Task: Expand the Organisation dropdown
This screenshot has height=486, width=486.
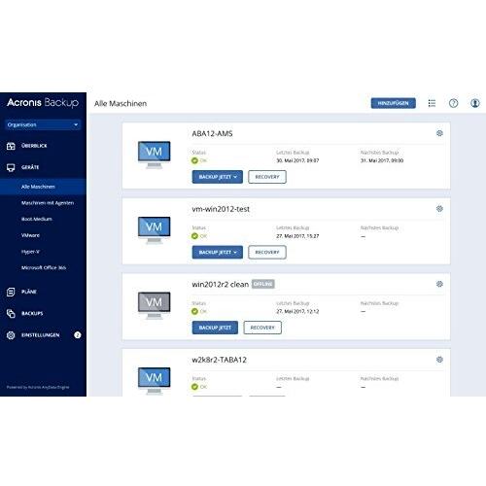Action: pos(43,124)
